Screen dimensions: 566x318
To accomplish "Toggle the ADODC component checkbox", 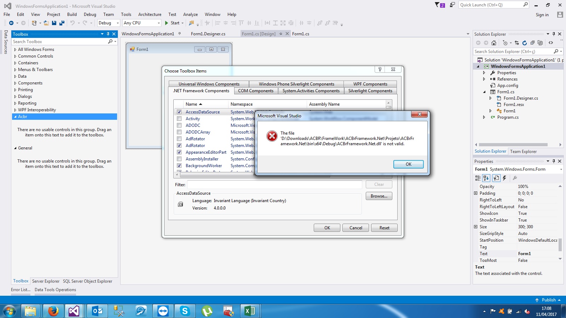I will coord(179,125).
